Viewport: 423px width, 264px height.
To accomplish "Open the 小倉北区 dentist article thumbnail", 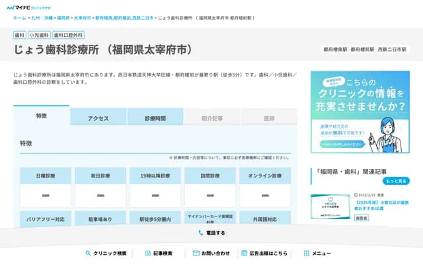I will pos(332,205).
